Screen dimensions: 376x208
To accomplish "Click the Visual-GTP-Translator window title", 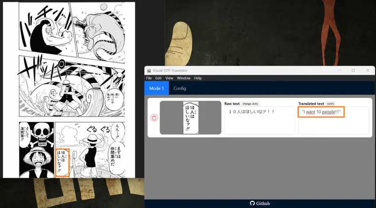I will tap(170, 71).
